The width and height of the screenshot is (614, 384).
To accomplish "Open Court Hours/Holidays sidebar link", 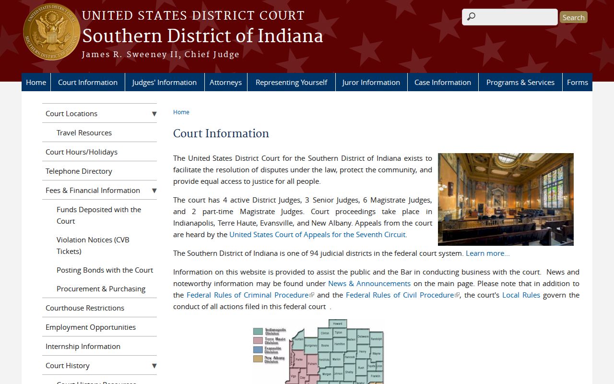I will pyautogui.click(x=82, y=152).
